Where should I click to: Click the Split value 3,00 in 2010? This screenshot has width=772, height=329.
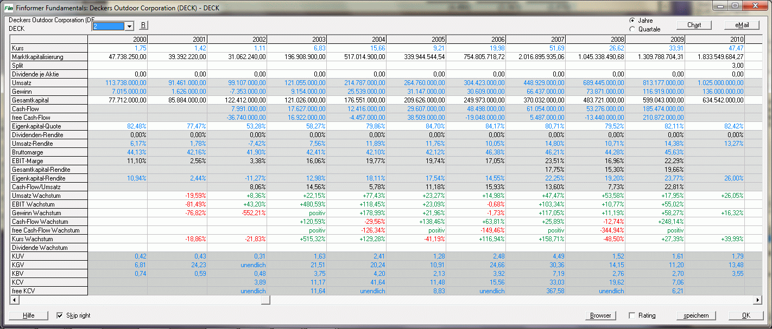pyautogui.click(x=715, y=66)
